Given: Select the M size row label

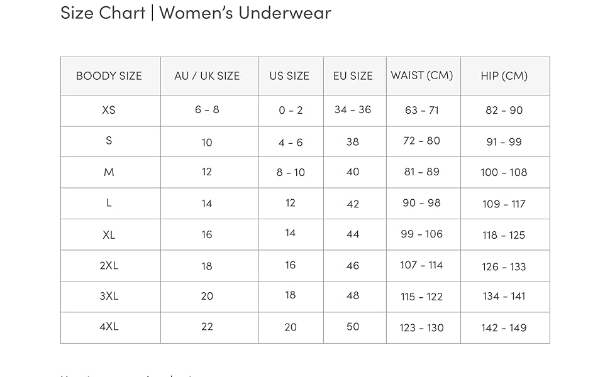Looking at the screenshot, I should pos(109,172).
